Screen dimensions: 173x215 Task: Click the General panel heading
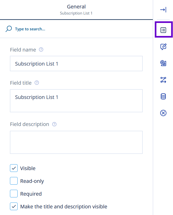[x=76, y=7]
